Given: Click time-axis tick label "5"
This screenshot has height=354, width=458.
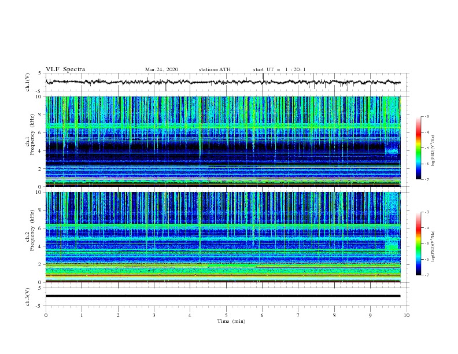Looking at the screenshot, I should (226, 315).
